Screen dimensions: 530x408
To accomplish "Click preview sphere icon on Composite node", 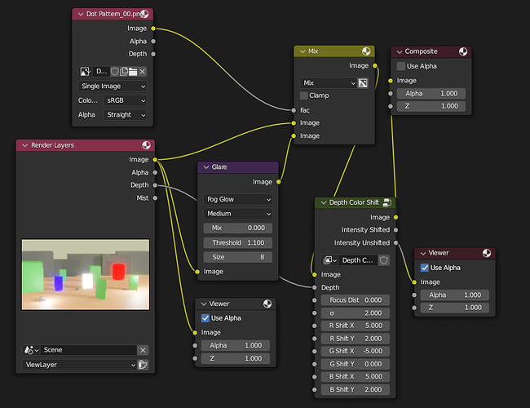I will (463, 51).
